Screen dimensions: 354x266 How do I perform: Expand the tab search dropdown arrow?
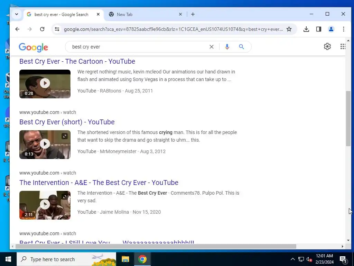[x=17, y=14]
